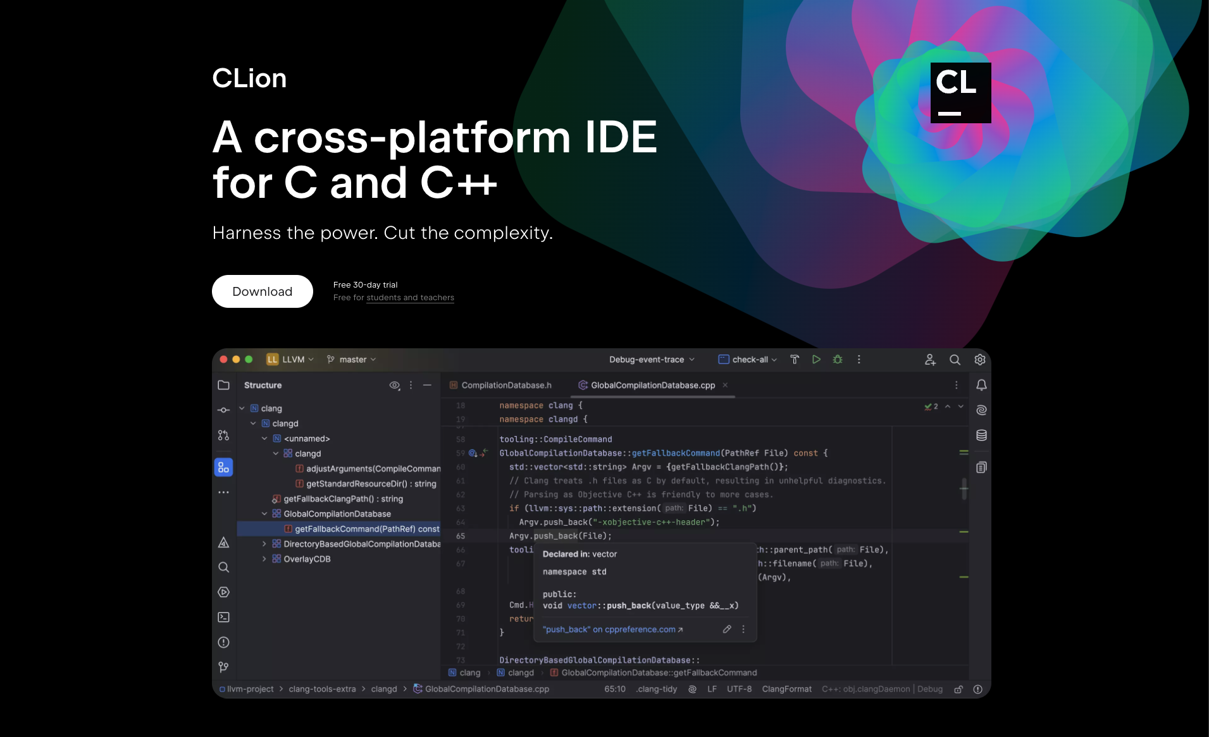Viewport: 1209px width, 737px height.
Task: Open editor tabs options menu
Action: point(956,385)
